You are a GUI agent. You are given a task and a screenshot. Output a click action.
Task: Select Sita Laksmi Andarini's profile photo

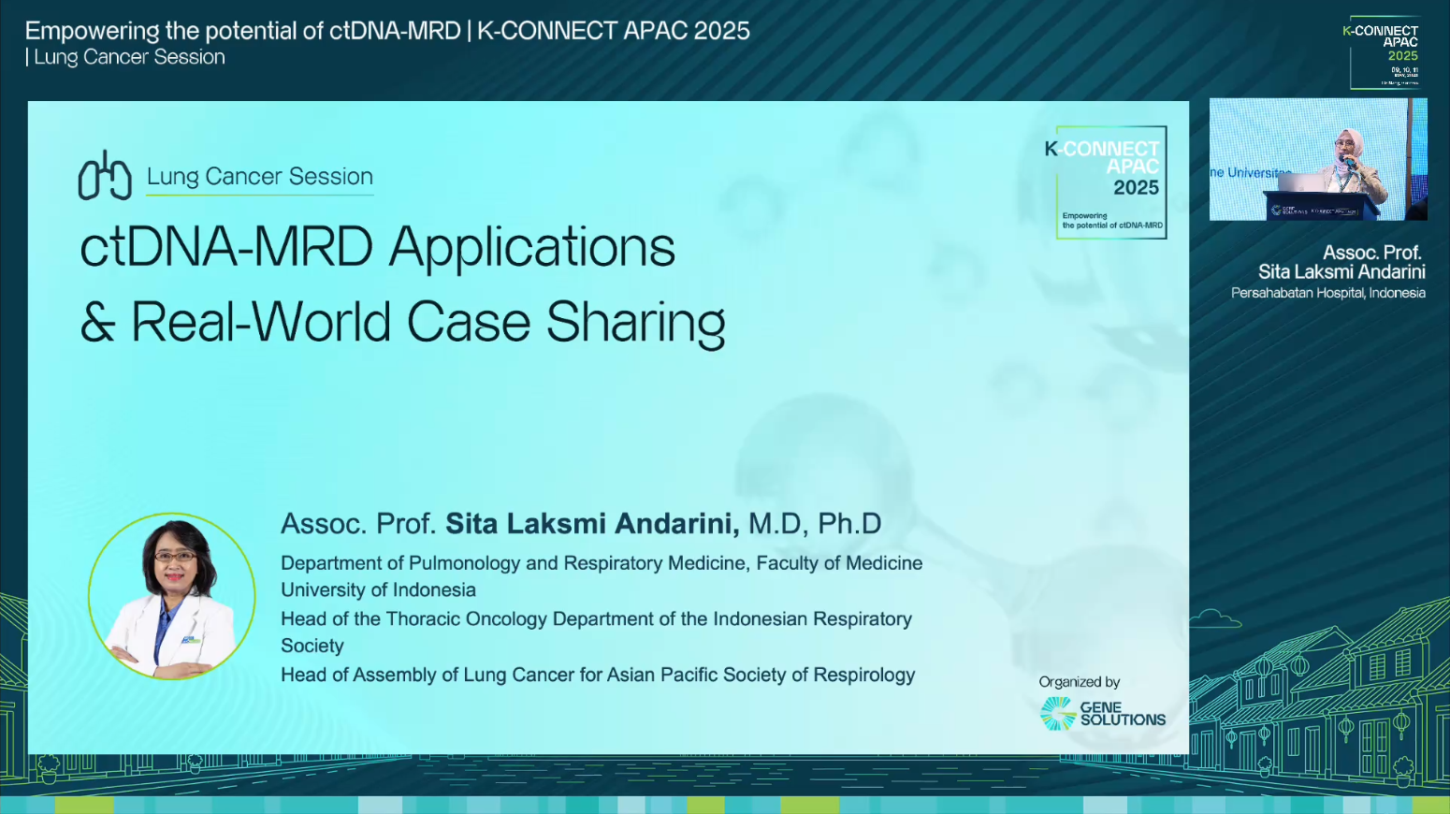coord(171,594)
